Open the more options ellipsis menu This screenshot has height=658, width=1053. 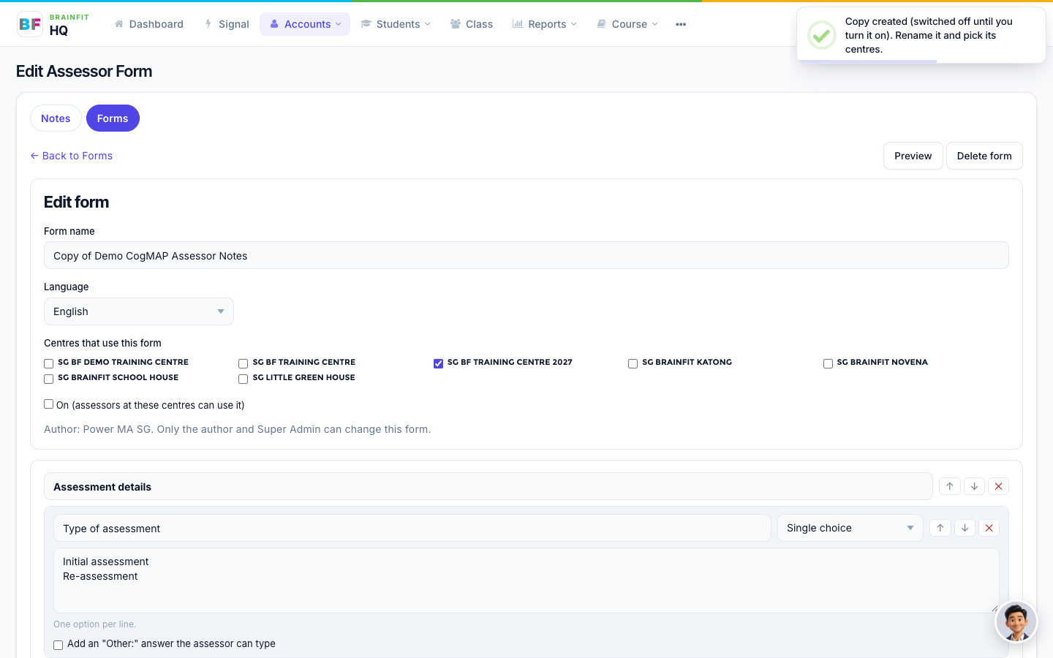tap(681, 24)
